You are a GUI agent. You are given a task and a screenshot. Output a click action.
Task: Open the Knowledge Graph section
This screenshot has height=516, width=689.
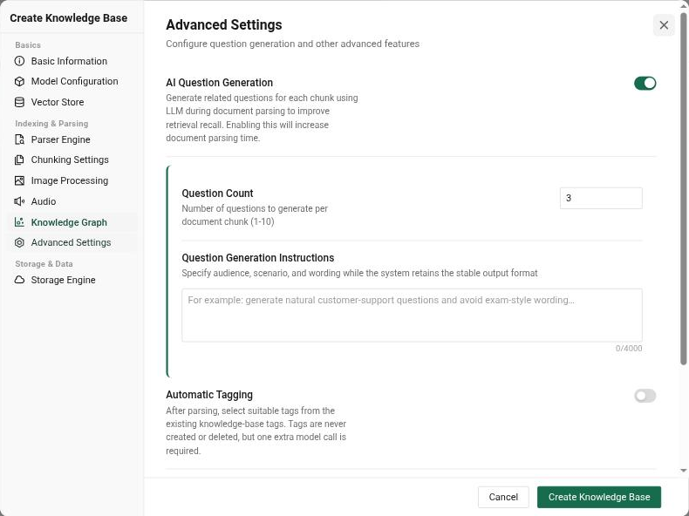tap(73, 222)
